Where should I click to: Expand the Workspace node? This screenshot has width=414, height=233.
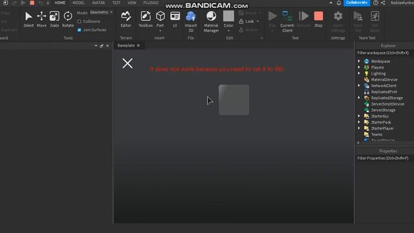point(359,61)
